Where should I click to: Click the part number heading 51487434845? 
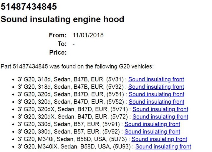coord(29,6)
